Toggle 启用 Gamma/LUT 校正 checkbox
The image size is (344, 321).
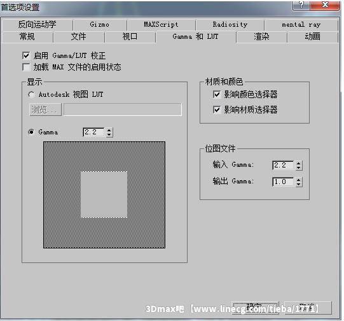click(26, 55)
